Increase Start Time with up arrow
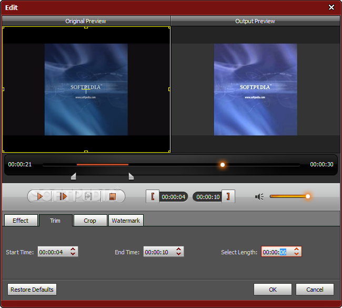 point(73,249)
